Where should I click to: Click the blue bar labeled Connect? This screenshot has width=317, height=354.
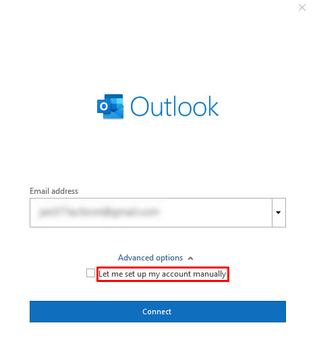158,312
